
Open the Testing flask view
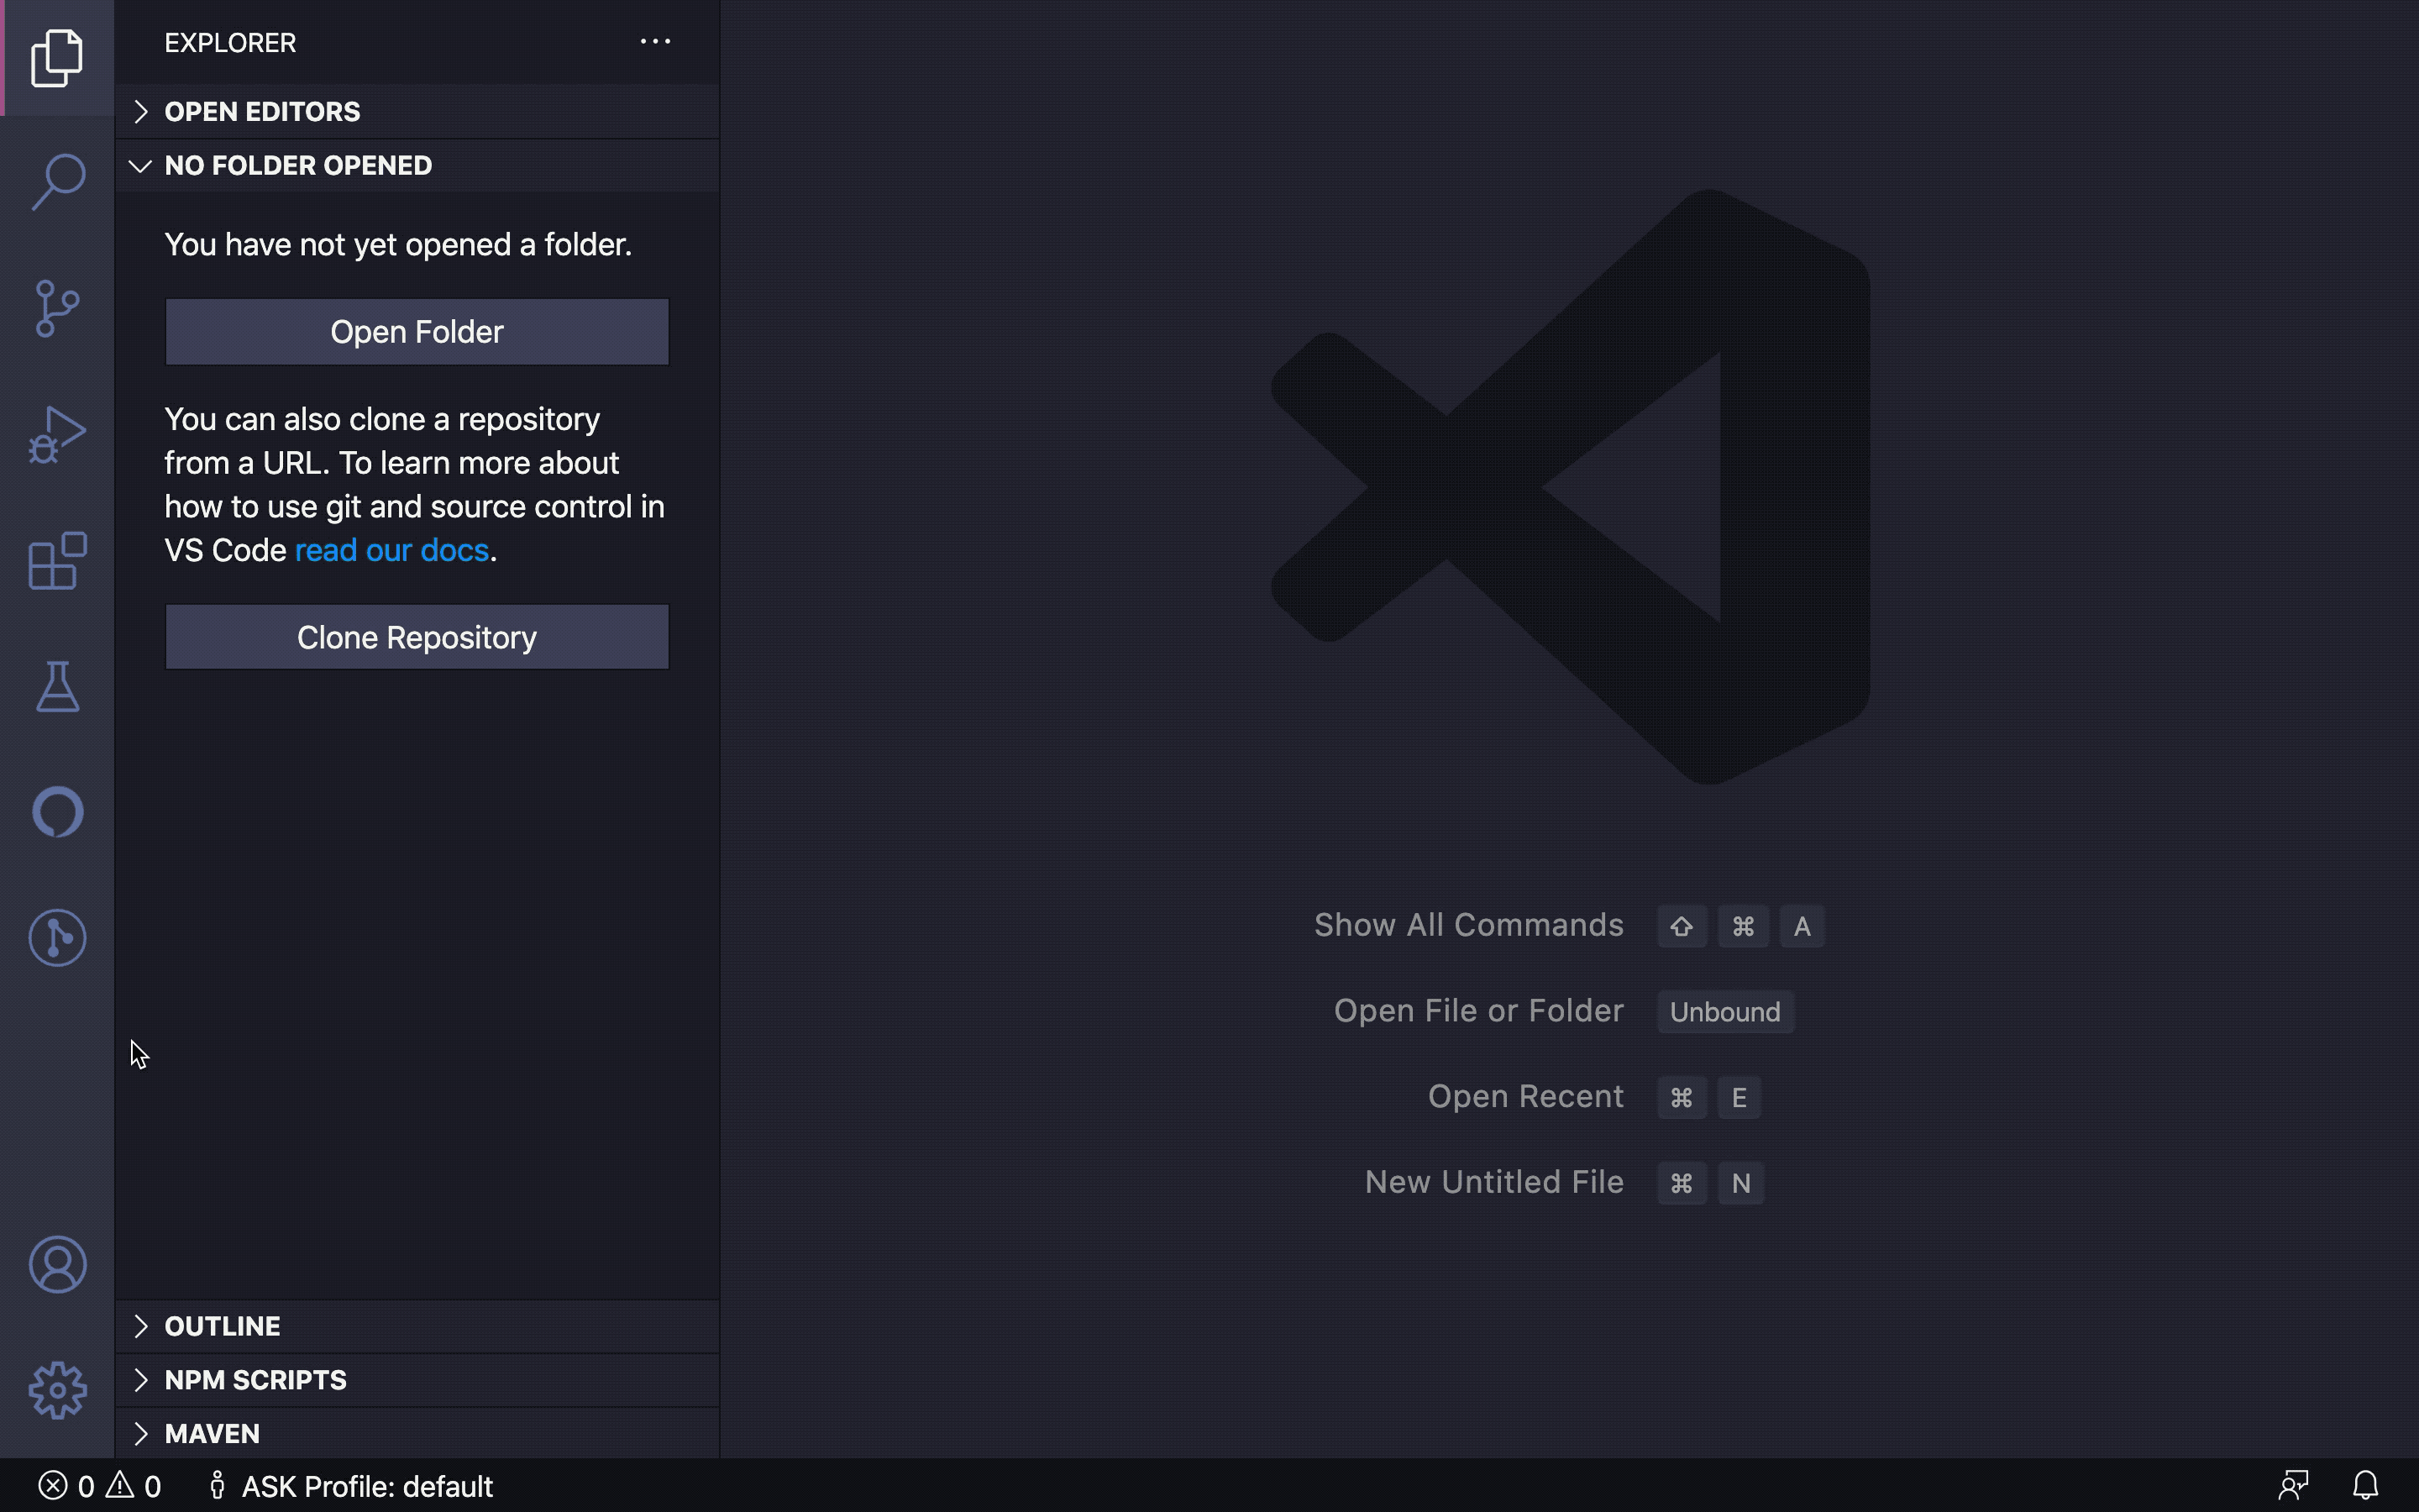click(57, 686)
